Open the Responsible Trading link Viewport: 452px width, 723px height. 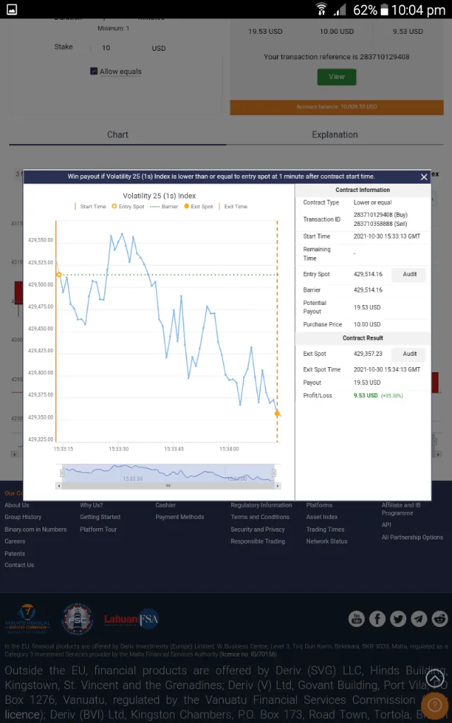point(258,542)
